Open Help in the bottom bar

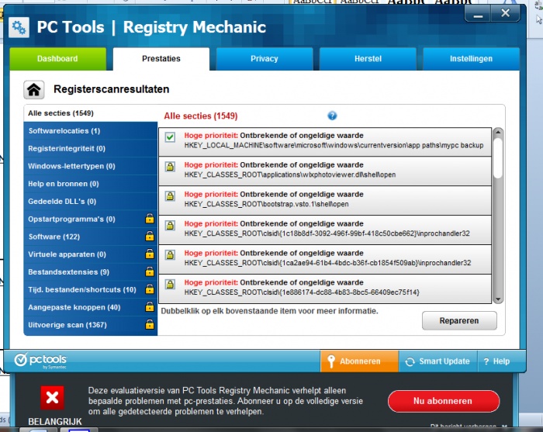click(x=496, y=361)
